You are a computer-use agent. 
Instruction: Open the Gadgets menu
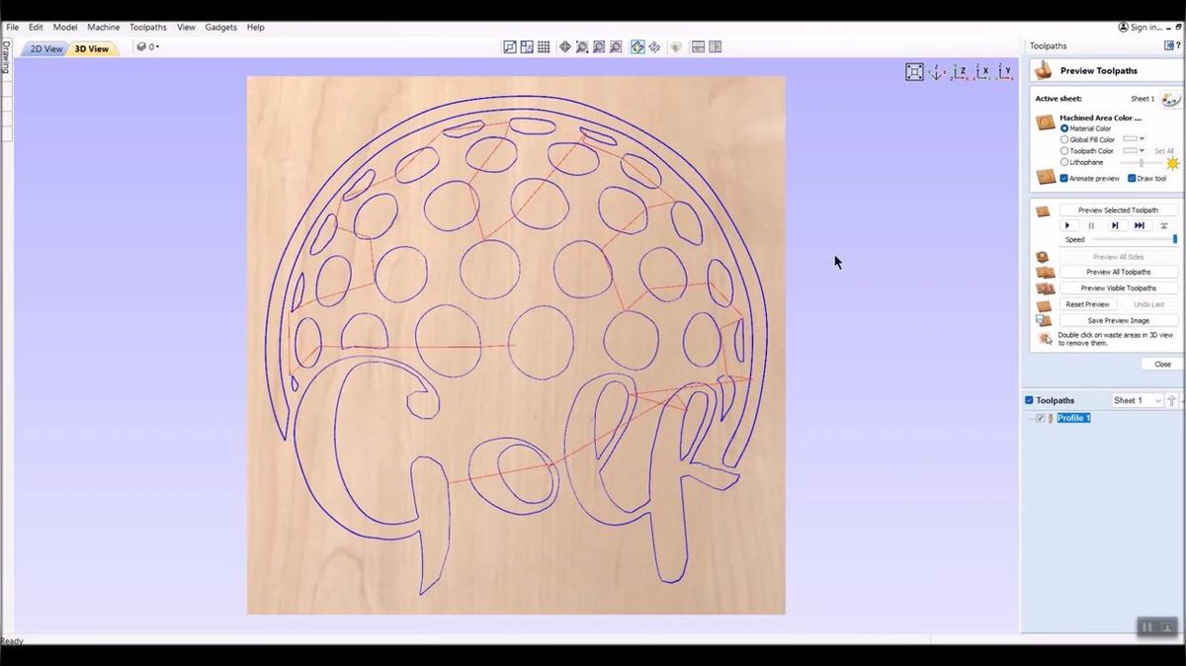(x=221, y=28)
